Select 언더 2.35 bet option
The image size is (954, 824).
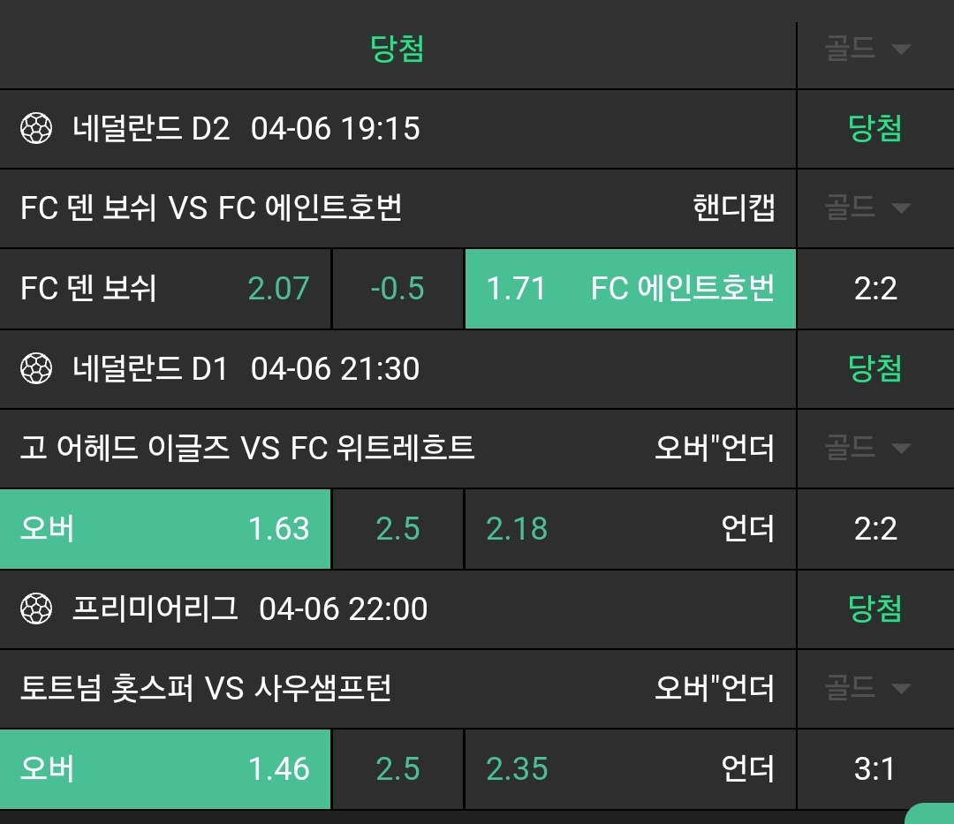tap(630, 768)
